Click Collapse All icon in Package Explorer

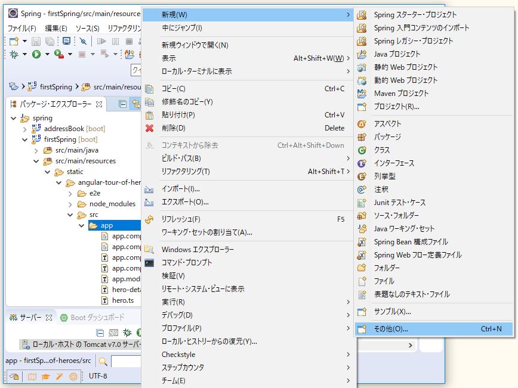pyautogui.click(x=122, y=104)
